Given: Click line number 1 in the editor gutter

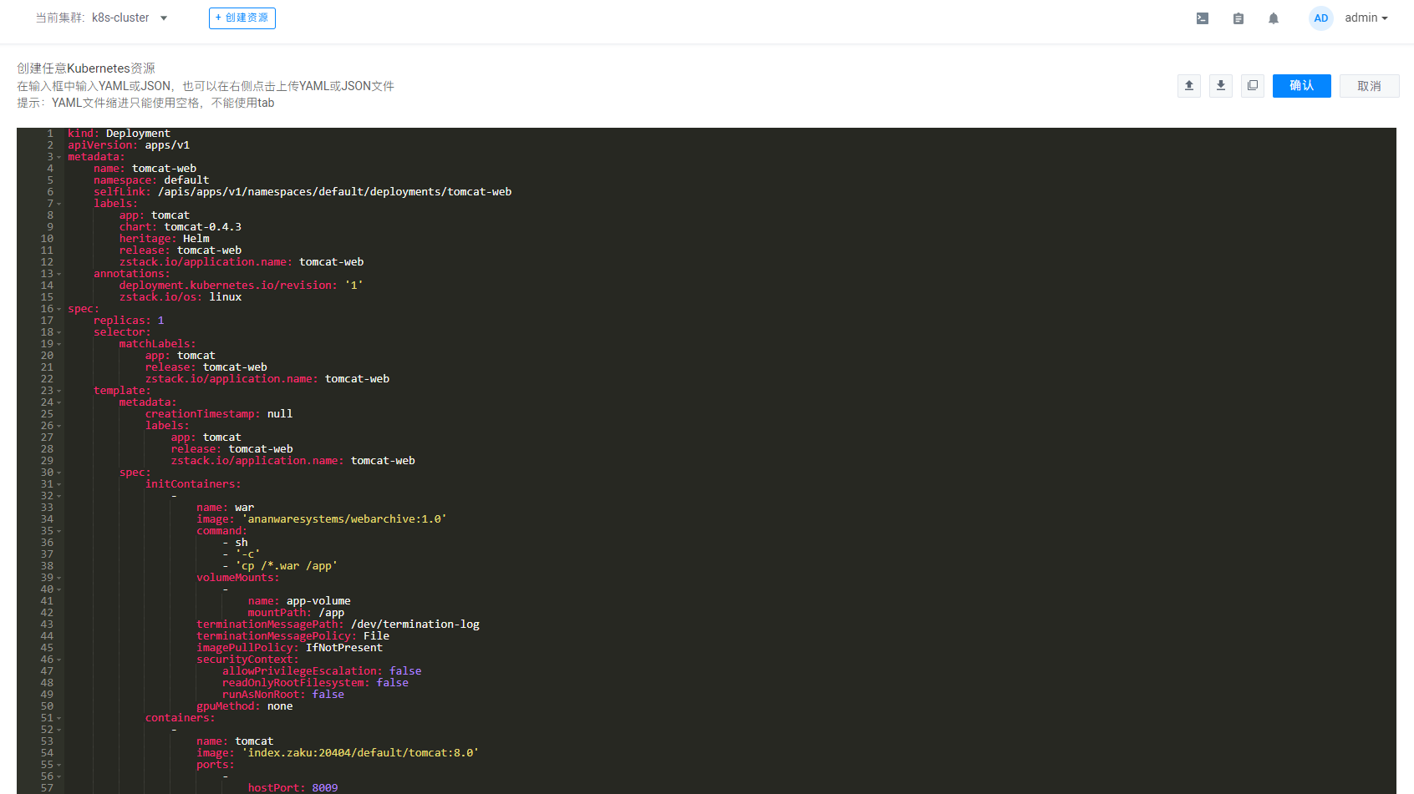Looking at the screenshot, I should [x=49, y=133].
